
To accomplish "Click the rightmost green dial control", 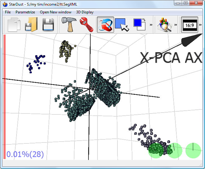I will tap(193, 151).
